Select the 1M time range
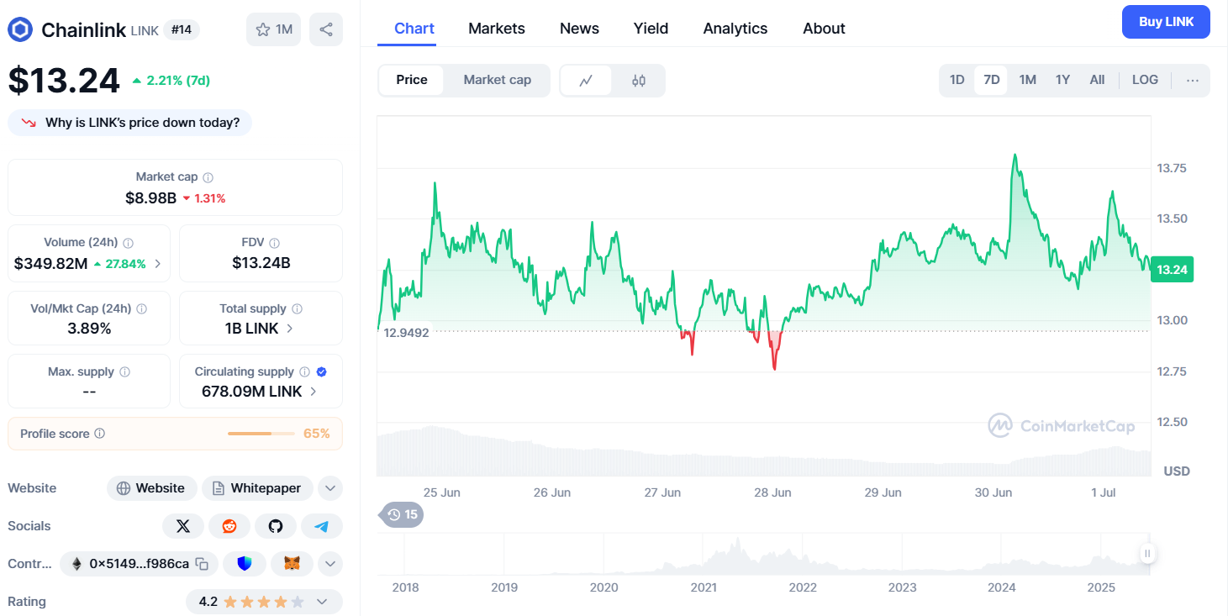1228x616 pixels. [1027, 80]
